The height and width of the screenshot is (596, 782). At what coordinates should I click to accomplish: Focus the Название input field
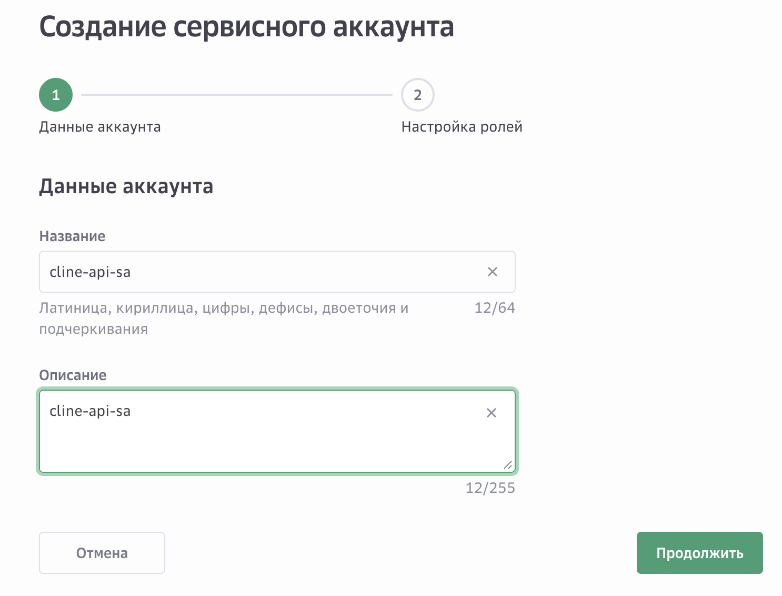[263, 272]
